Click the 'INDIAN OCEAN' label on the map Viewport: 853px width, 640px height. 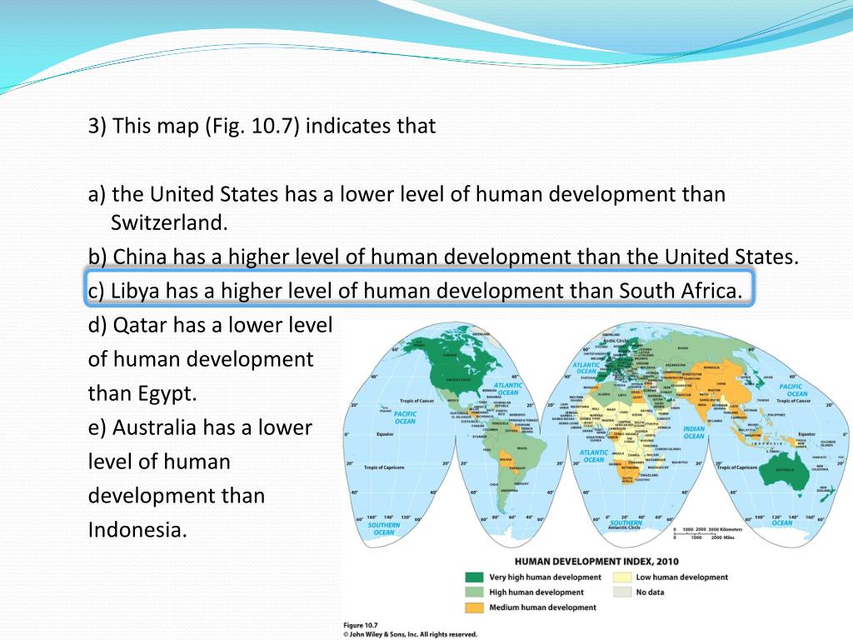click(694, 432)
